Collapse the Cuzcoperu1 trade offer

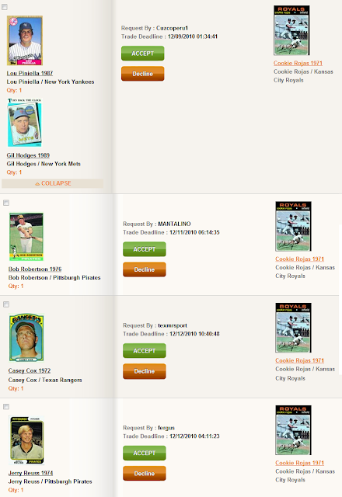pos(53,183)
